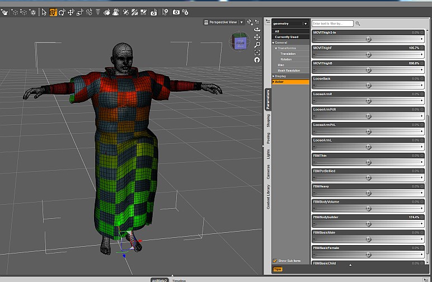The image size is (432, 282).
Task: Select Currently Used filter in list
Action: 287,37
